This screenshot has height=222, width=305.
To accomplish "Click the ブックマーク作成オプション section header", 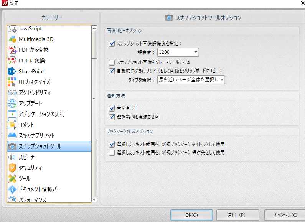I will click(x=130, y=132).
